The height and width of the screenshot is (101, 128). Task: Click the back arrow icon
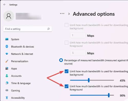click(5, 5)
